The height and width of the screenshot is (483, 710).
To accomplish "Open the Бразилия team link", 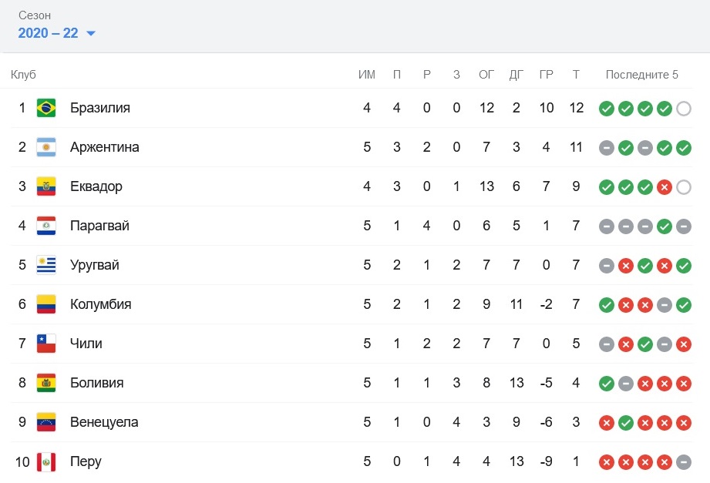I will [x=100, y=108].
